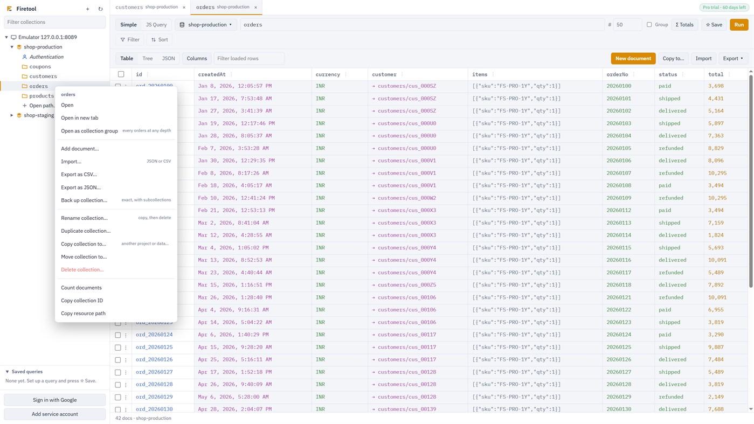Click the refresh icon in sidebar header
754x424 pixels.
coord(100,9)
